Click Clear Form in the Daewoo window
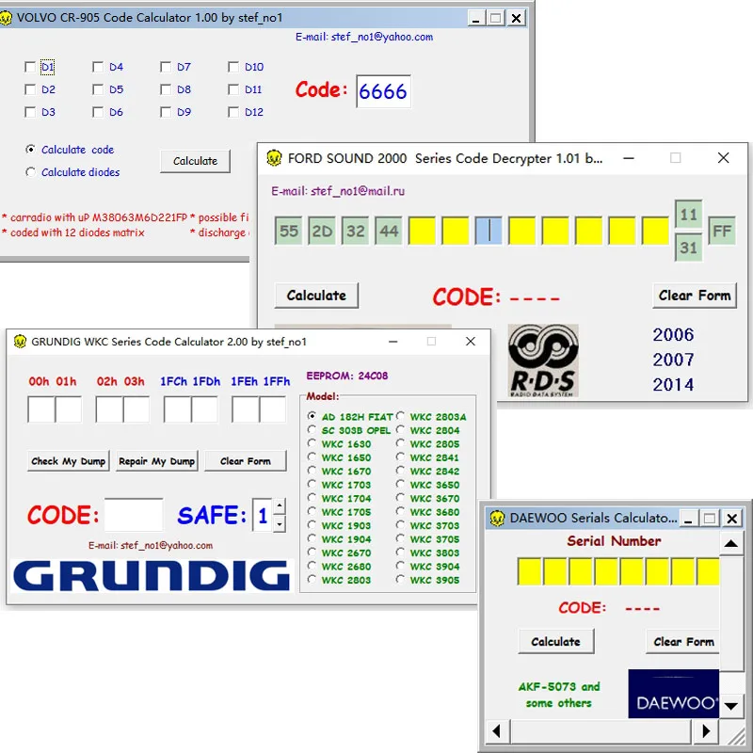The height and width of the screenshot is (753, 753). point(683,642)
